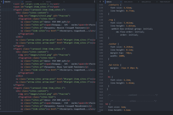Place cursor on 'font-size: 6.42em;' line
173x115 pixels.
click(121, 8)
